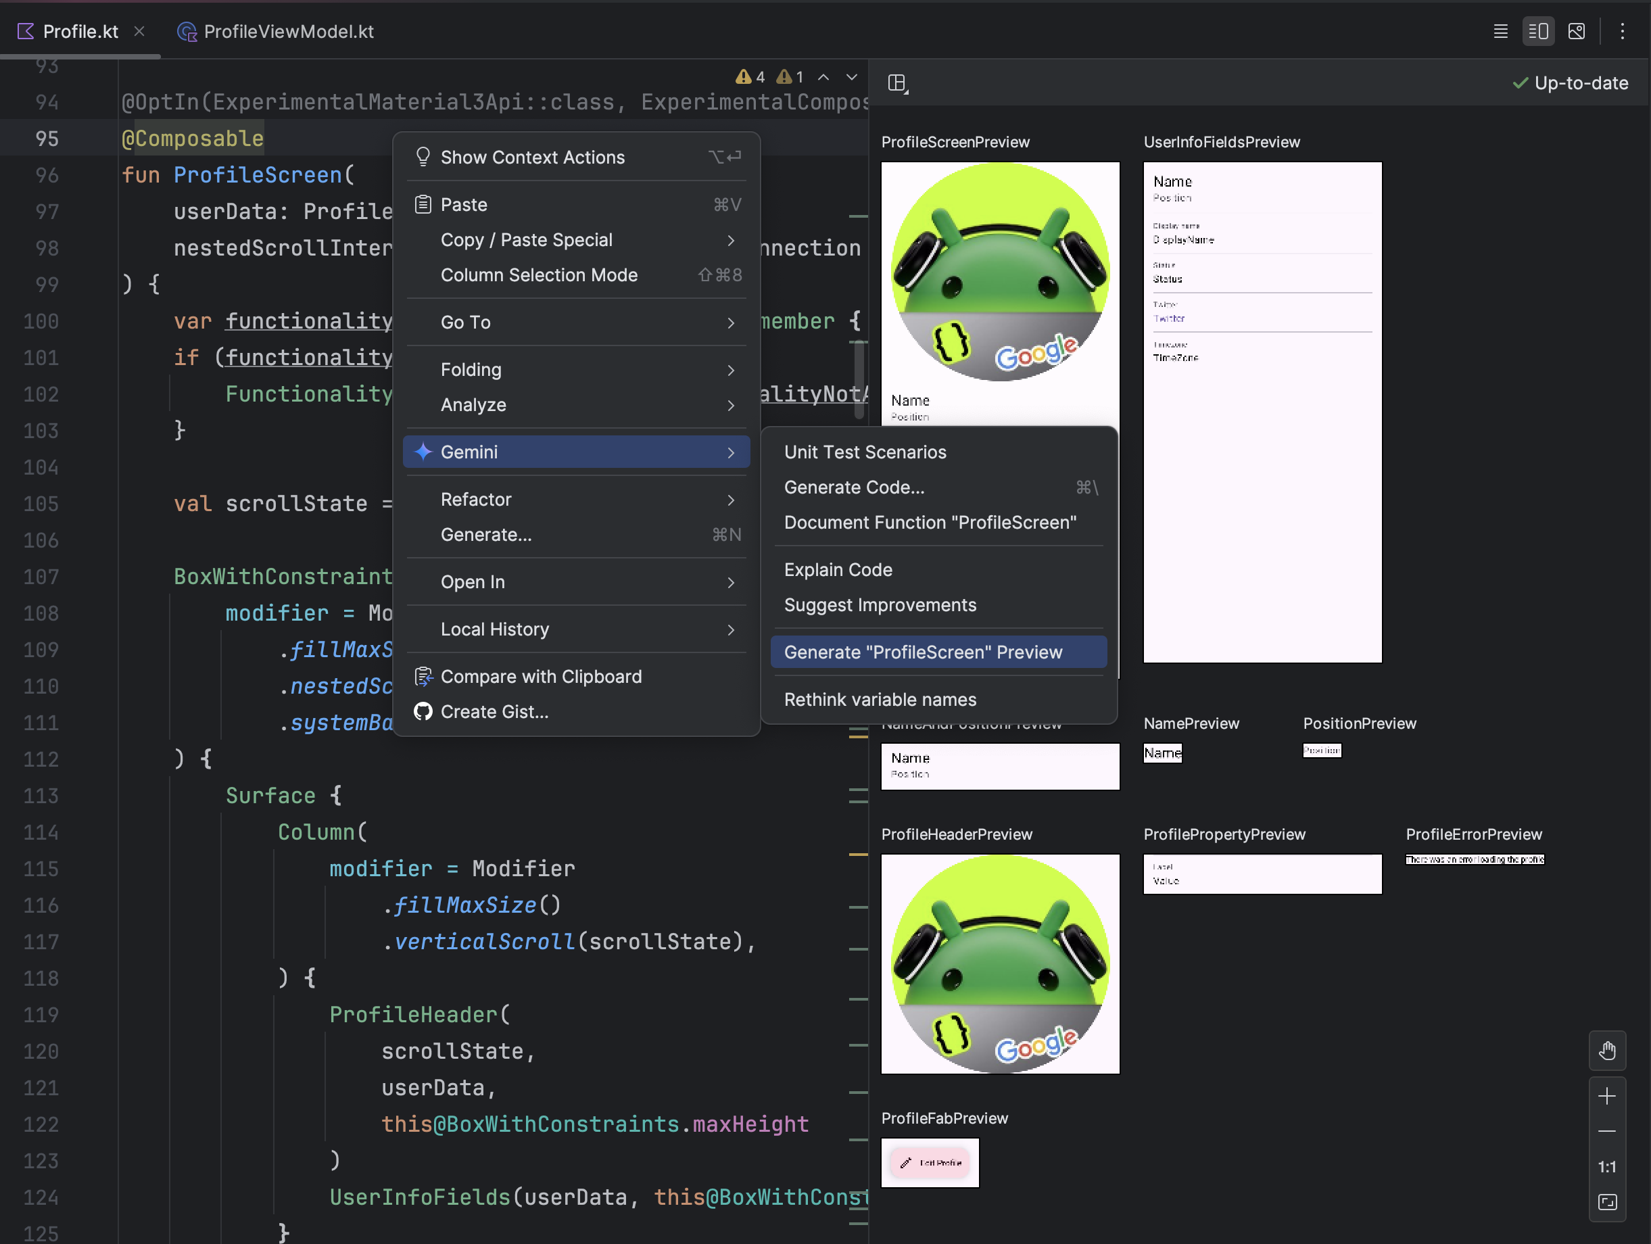Image resolution: width=1651 pixels, height=1244 pixels.
Task: Toggle column selection mode checkbox
Action: click(540, 274)
